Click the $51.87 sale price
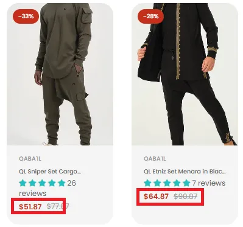This screenshot has width=243, height=227. (30, 207)
